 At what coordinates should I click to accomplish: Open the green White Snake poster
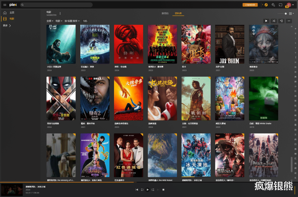pos(264,98)
